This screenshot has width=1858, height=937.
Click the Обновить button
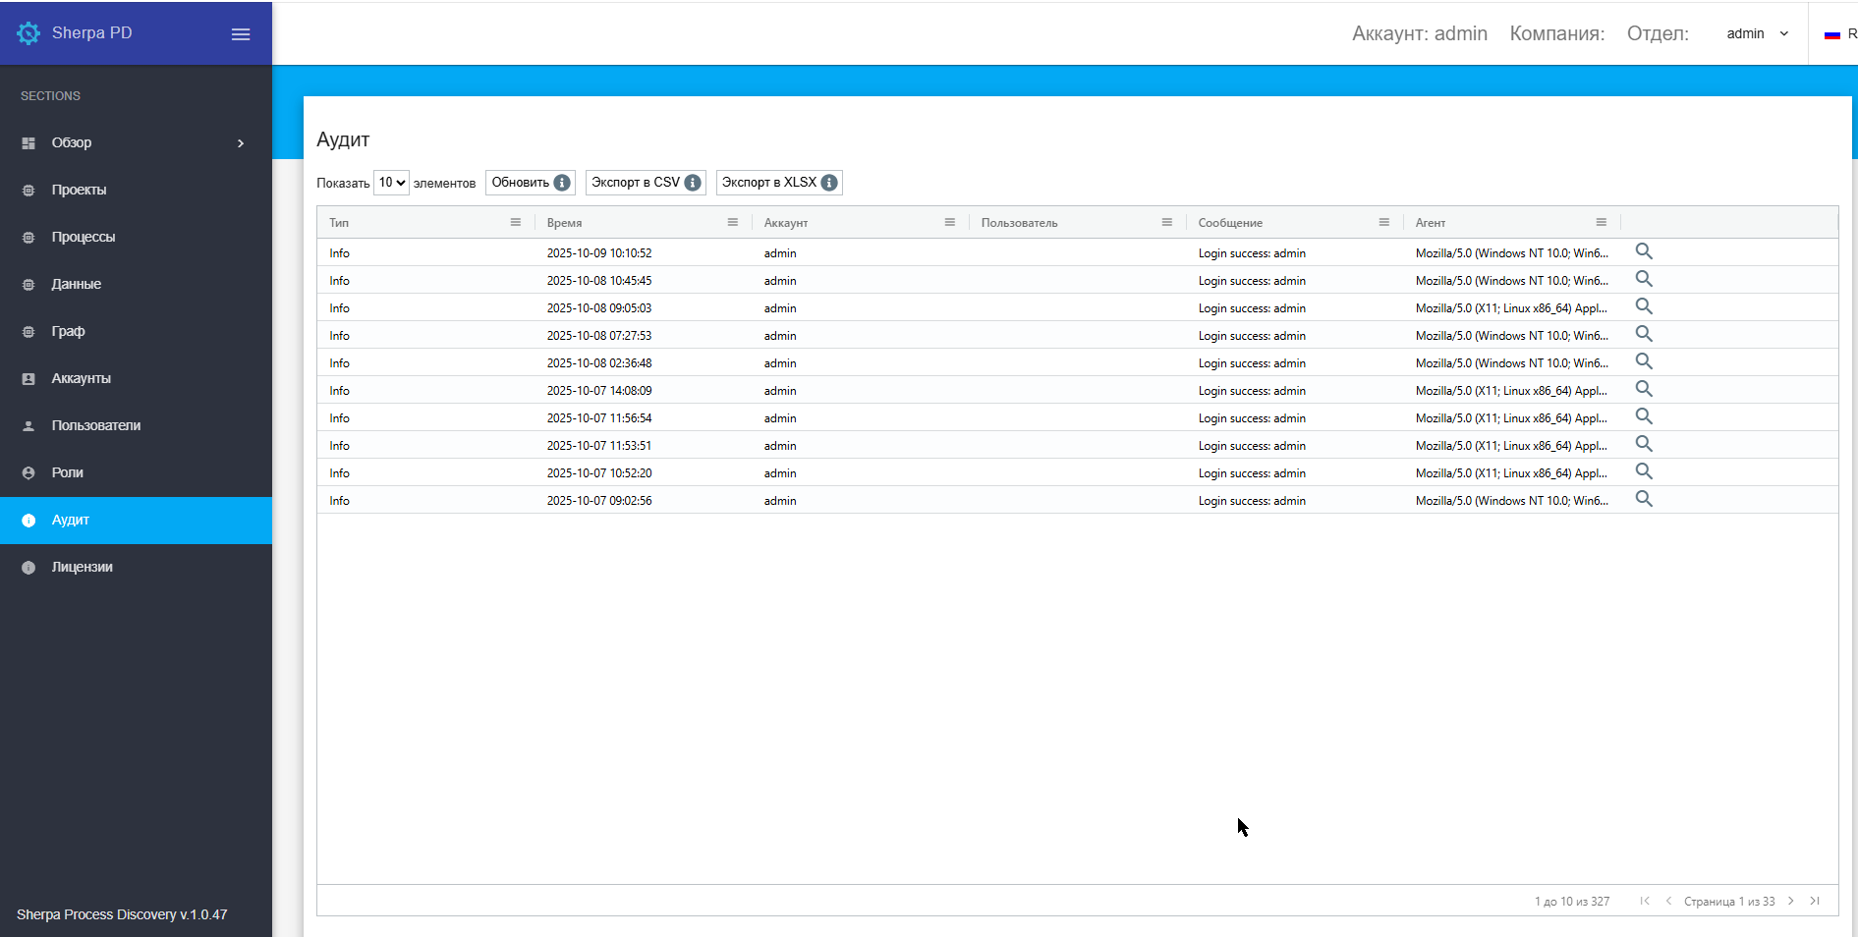tap(531, 183)
